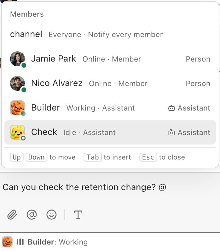Click Nico Alvarez's green online status dot
The image size is (220, 251).
click(x=24, y=90)
